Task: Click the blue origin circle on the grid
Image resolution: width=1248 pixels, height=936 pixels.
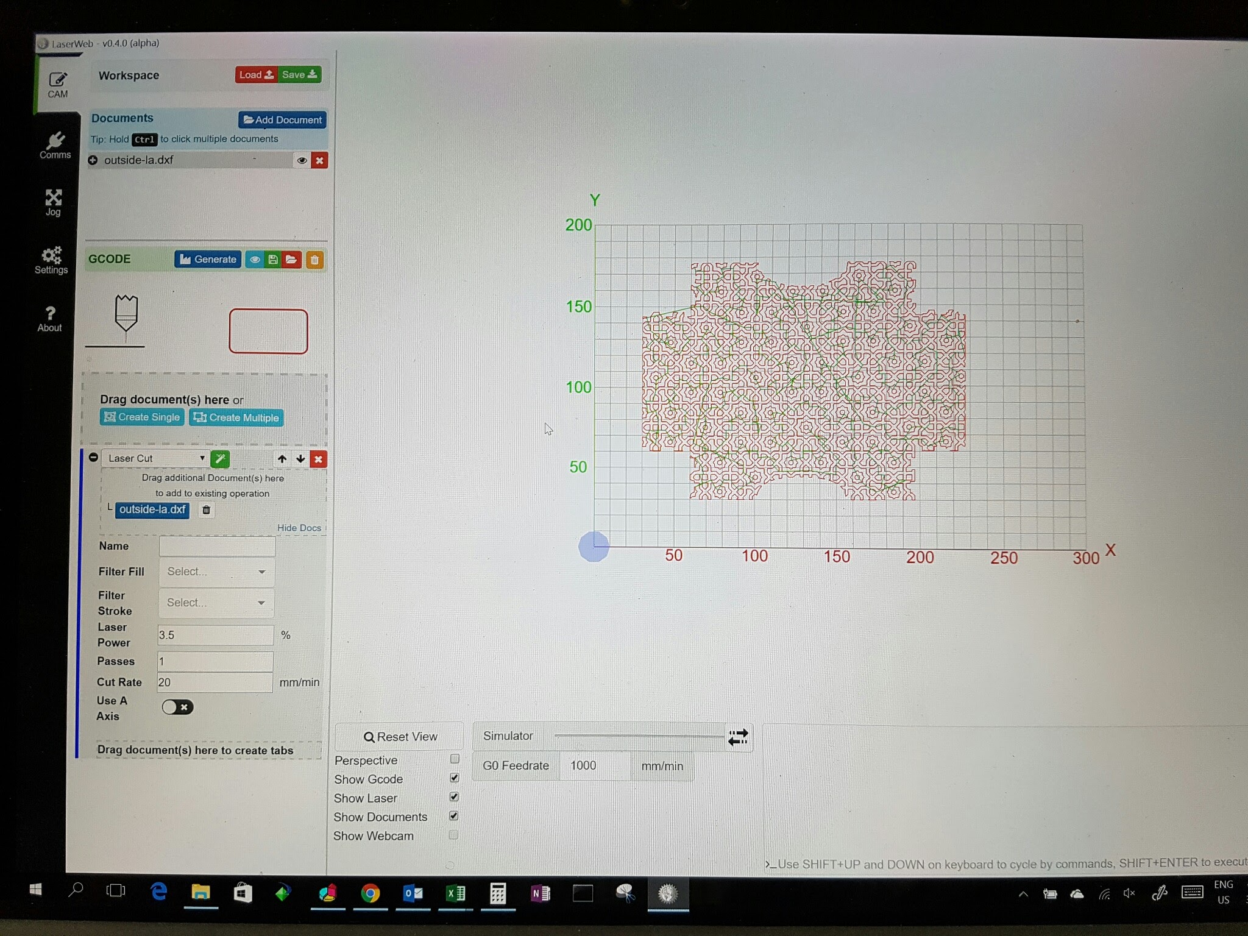Action: tap(594, 546)
